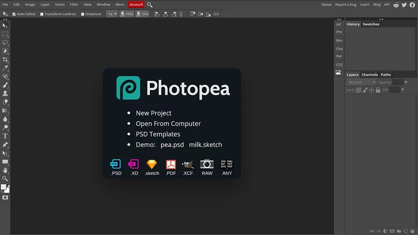Switch to the Swatches tab

pyautogui.click(x=371, y=24)
